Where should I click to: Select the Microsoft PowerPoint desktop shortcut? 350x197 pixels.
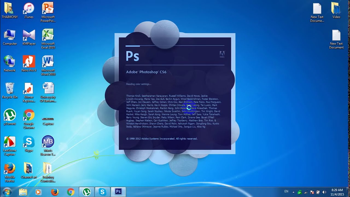48,12
